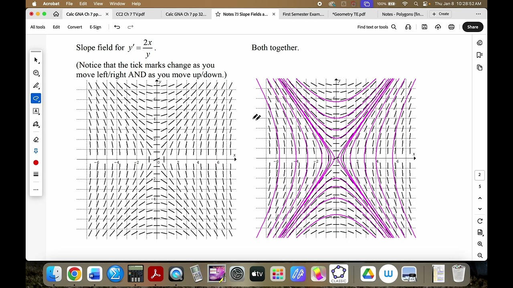This screenshot has width=513, height=288.
Task: Click the Create new button
Action: coord(440,14)
